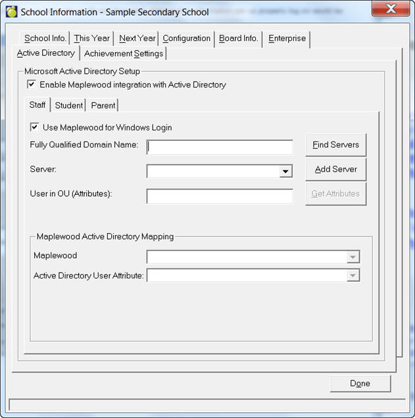Open Active Directory User Attribute dropdown
415x418 pixels.
pos(353,275)
